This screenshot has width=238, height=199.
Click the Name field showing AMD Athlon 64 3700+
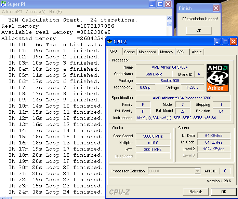[170, 67]
